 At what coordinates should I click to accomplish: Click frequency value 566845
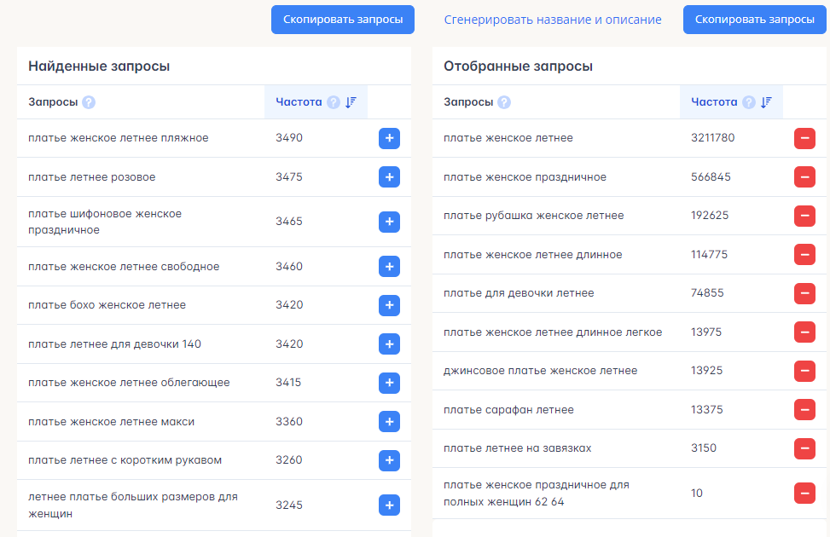711,176
